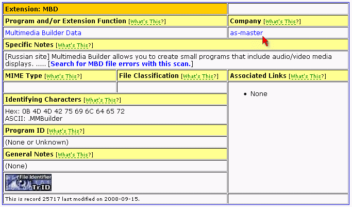Open What's This beside MIME Type
352x207 pixels.
point(63,76)
